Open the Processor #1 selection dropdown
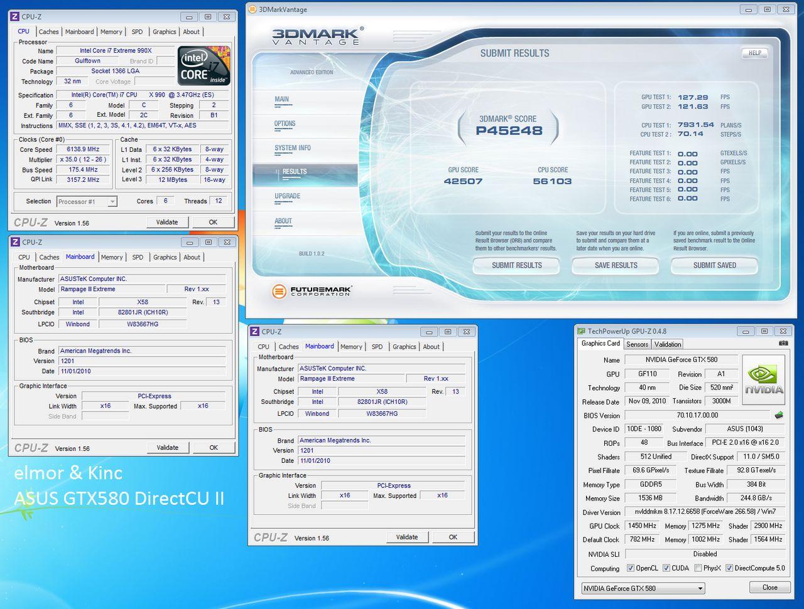Screen dimensions: 804x609 (87, 201)
